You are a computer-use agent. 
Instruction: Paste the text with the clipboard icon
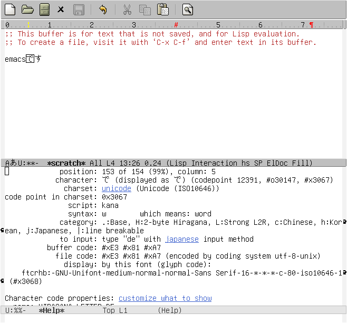pos(162,9)
